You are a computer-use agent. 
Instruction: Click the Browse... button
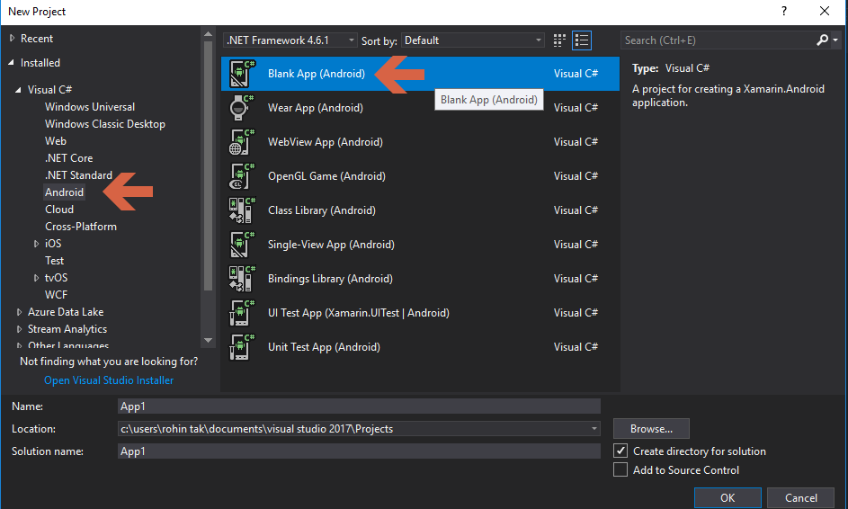651,428
